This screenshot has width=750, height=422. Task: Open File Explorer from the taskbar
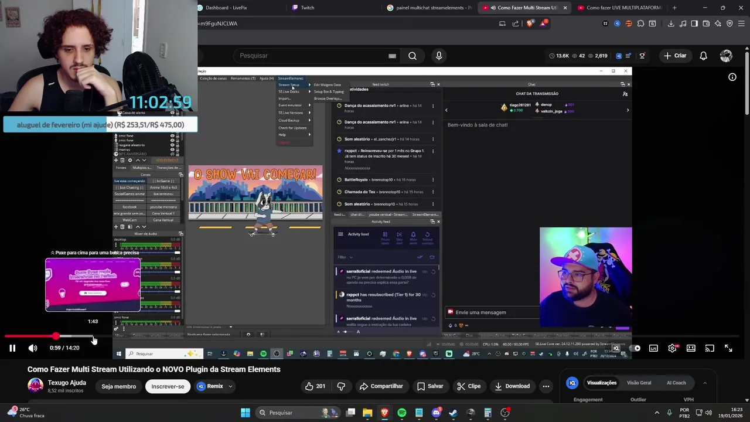[367, 413]
